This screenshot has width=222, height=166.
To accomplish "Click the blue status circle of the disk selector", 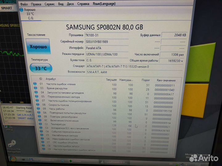I will coord(21,10).
